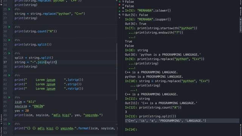Click the rstrip() print line

[49, 89]
